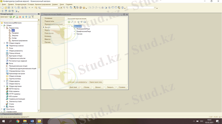This screenshot has height=124, width=222.
Task: Click the Справка button in editor window
Action: [x=122, y=87]
